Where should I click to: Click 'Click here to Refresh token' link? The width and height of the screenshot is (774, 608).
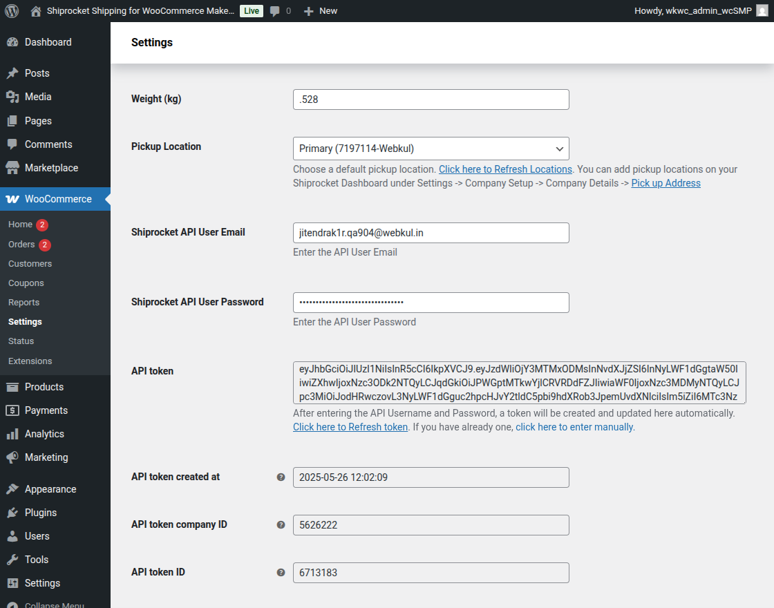coord(350,427)
